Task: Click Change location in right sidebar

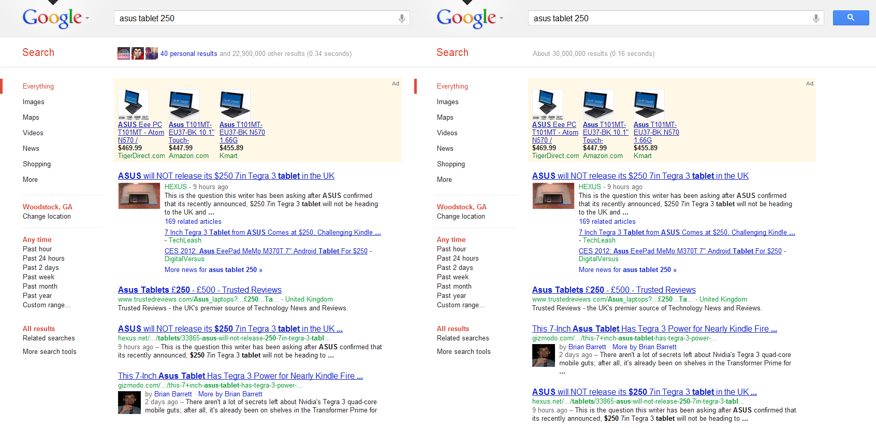Action: [x=461, y=217]
